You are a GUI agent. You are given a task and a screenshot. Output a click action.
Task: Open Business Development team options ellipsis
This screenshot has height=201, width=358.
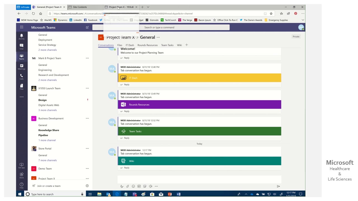[x=87, y=118]
